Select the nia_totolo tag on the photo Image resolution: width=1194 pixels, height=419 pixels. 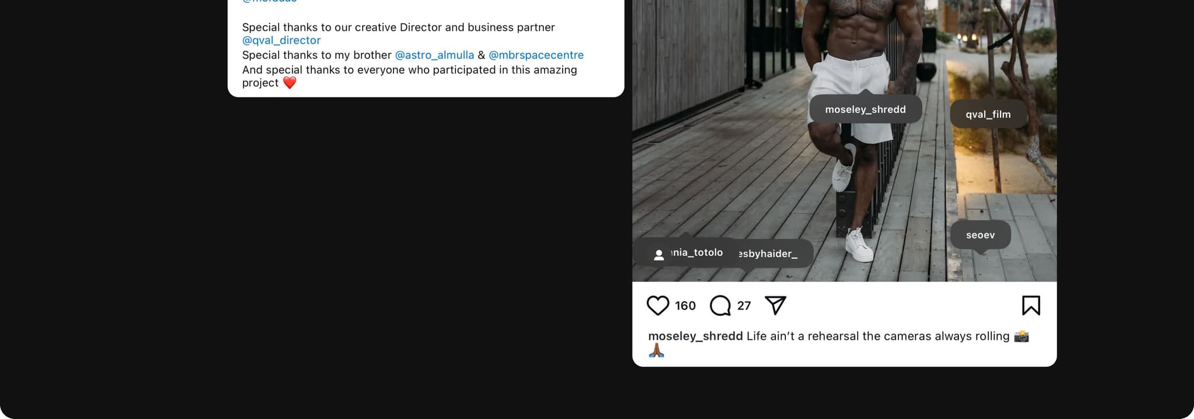[697, 252]
